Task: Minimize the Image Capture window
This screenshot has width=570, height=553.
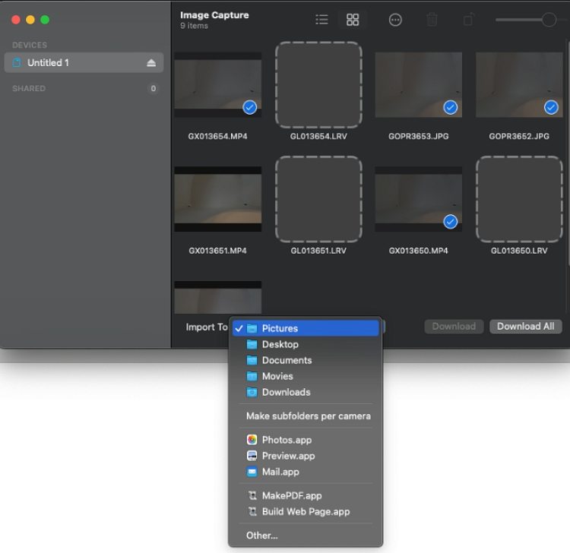Action: point(30,20)
